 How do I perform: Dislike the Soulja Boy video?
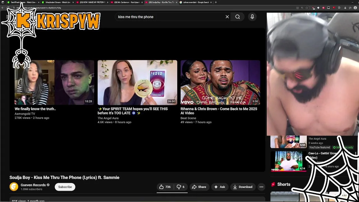click(x=181, y=187)
